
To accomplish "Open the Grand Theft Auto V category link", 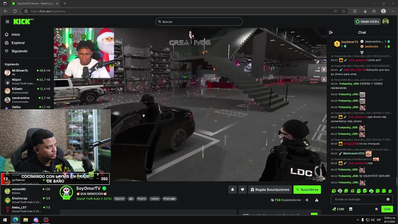I will click(94, 198).
